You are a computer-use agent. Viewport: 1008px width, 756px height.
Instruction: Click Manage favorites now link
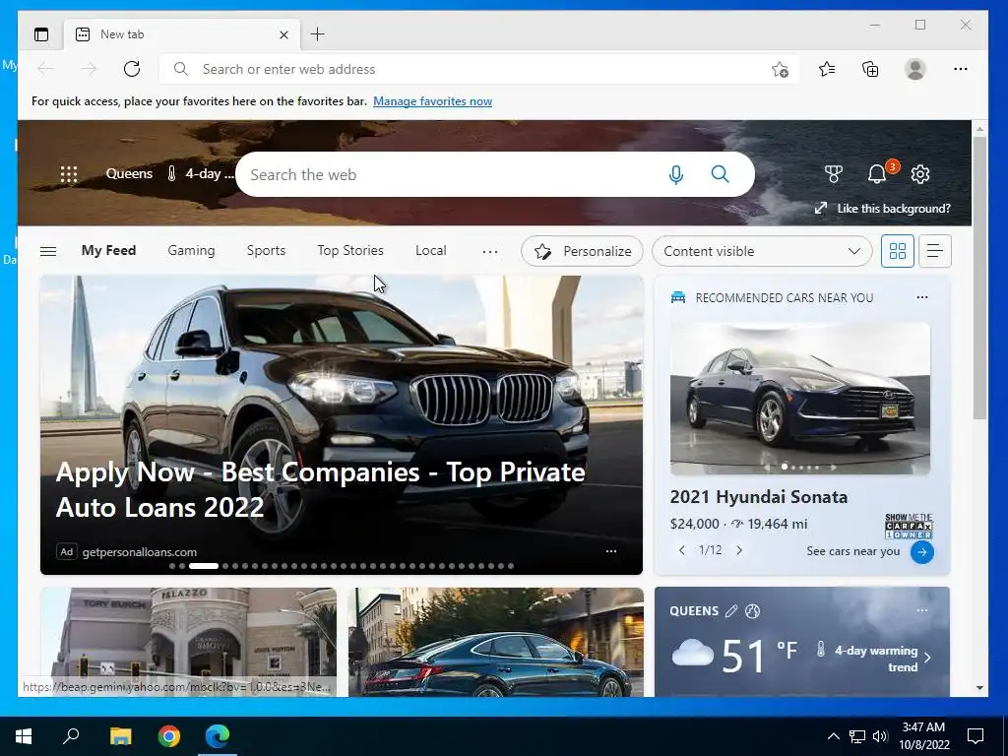pos(433,101)
